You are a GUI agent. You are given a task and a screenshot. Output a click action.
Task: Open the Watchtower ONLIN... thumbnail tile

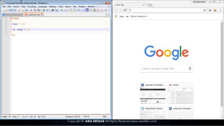153,112
